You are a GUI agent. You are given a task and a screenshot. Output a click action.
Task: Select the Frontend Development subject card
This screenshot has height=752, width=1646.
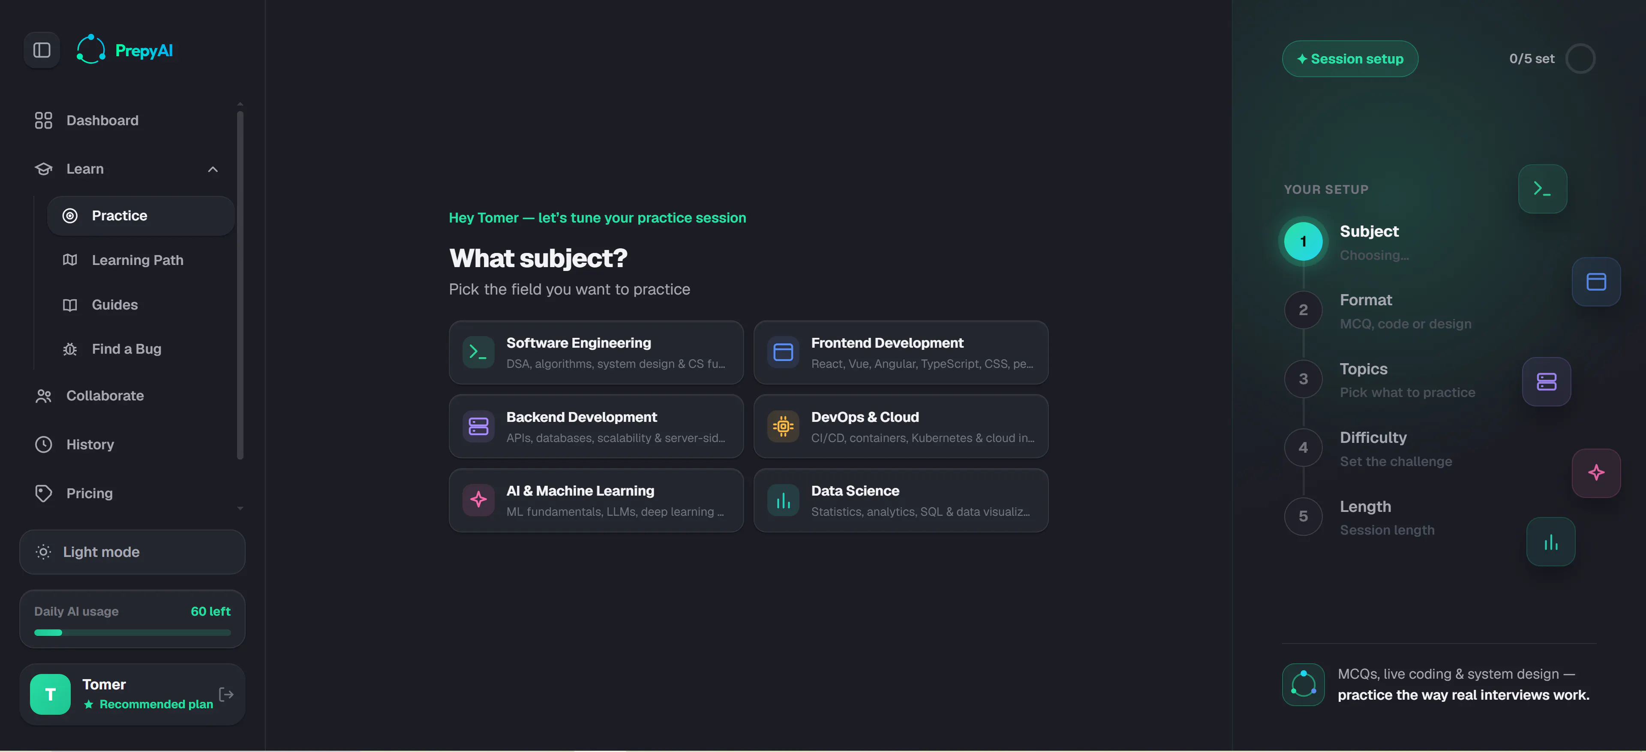(901, 353)
